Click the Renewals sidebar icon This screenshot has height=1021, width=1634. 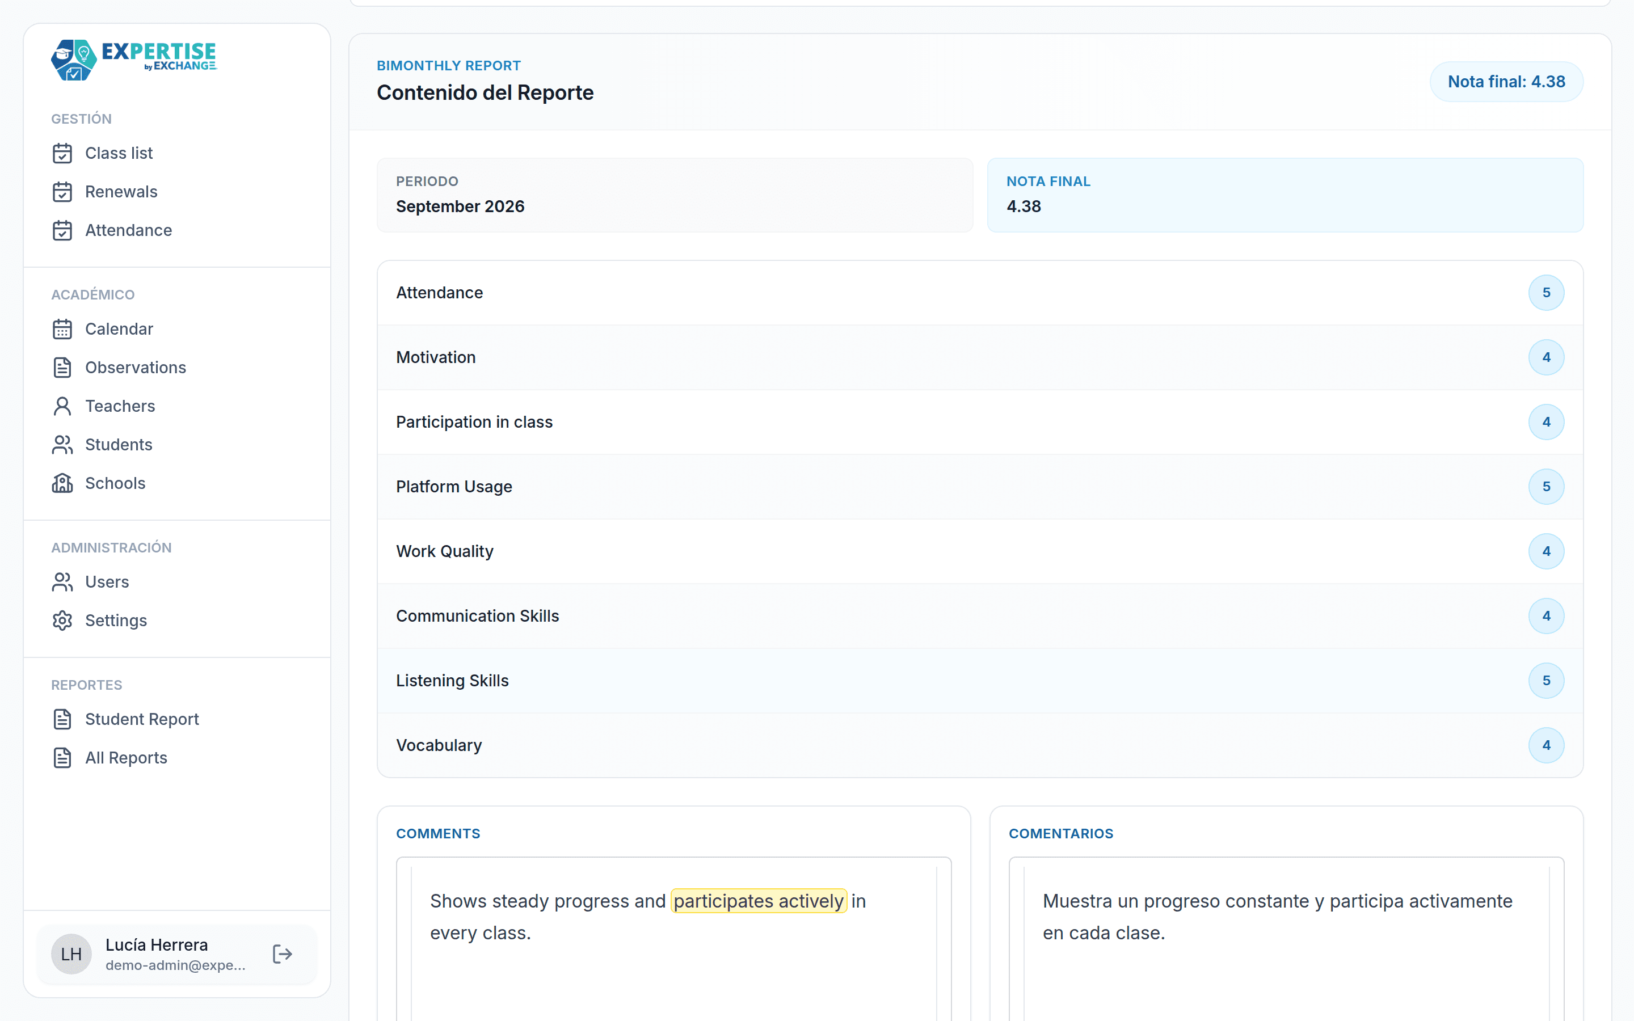(x=62, y=192)
